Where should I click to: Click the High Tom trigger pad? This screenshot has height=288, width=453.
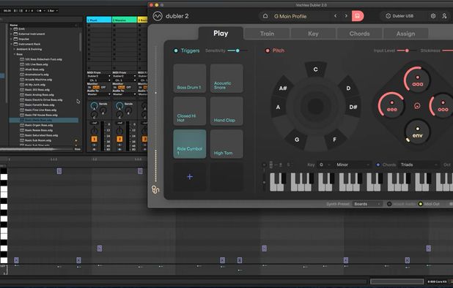pyautogui.click(x=226, y=144)
